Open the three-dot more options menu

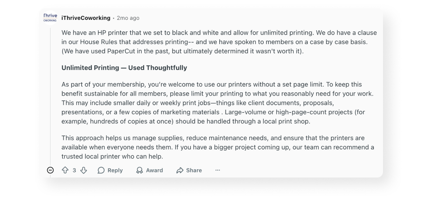(218, 170)
